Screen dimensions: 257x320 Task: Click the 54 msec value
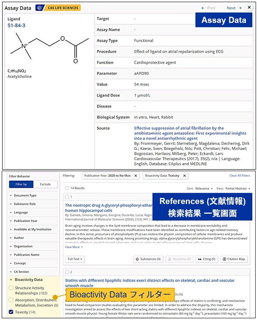pyautogui.click(x=142, y=84)
